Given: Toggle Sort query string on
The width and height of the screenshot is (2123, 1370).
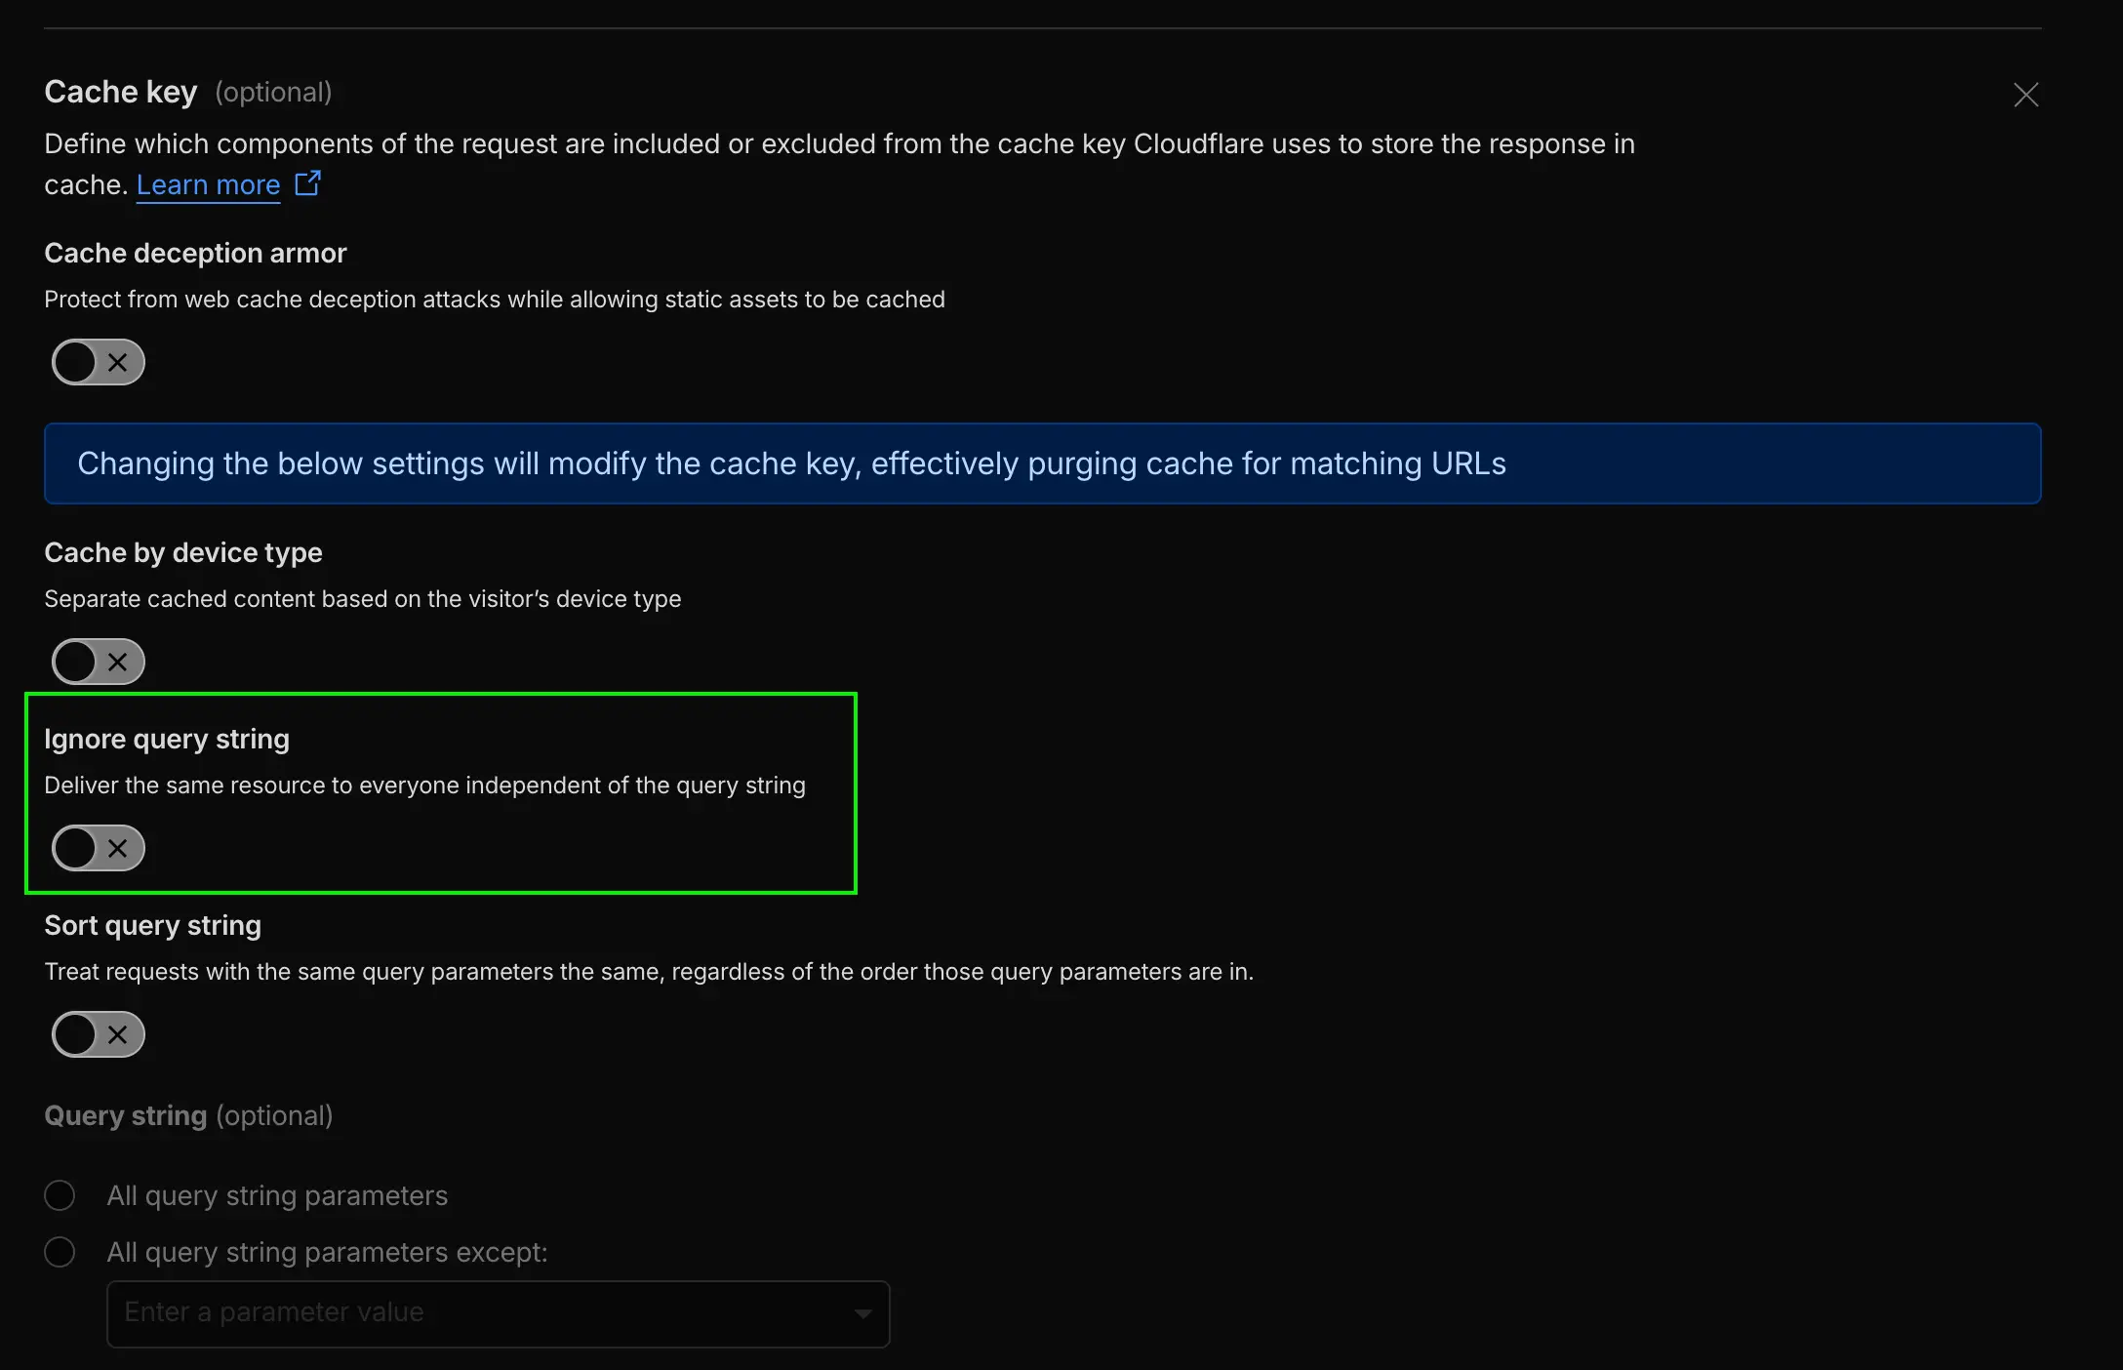Looking at the screenshot, I should click(x=98, y=1034).
